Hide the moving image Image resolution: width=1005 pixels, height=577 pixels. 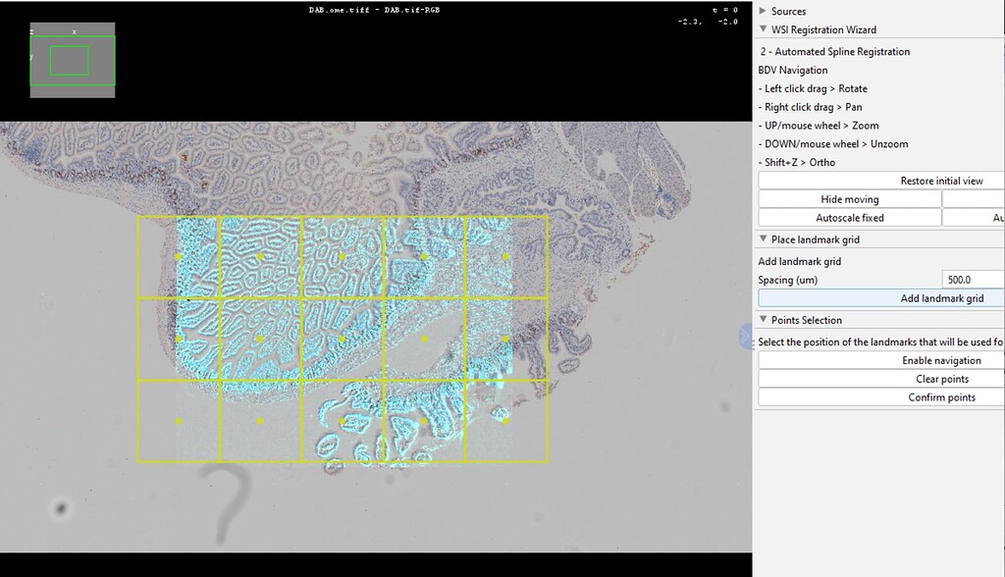pos(849,199)
